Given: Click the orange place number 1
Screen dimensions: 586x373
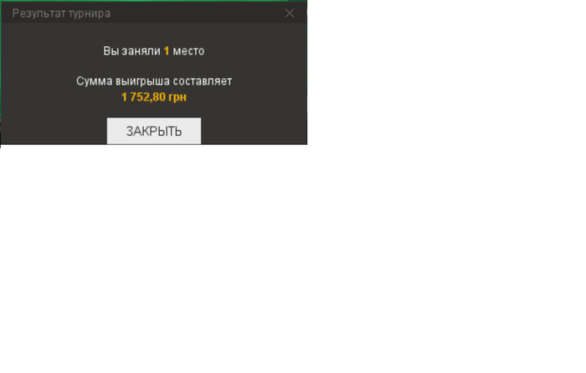Looking at the screenshot, I should tap(167, 51).
